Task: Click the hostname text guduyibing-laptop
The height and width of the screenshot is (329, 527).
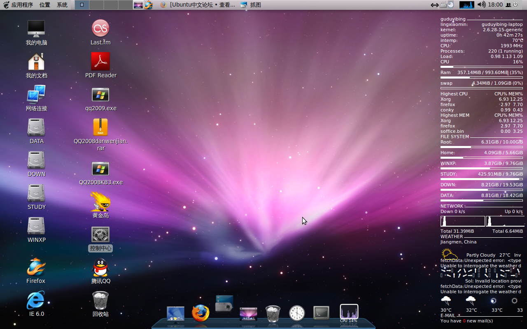Action: (502, 24)
